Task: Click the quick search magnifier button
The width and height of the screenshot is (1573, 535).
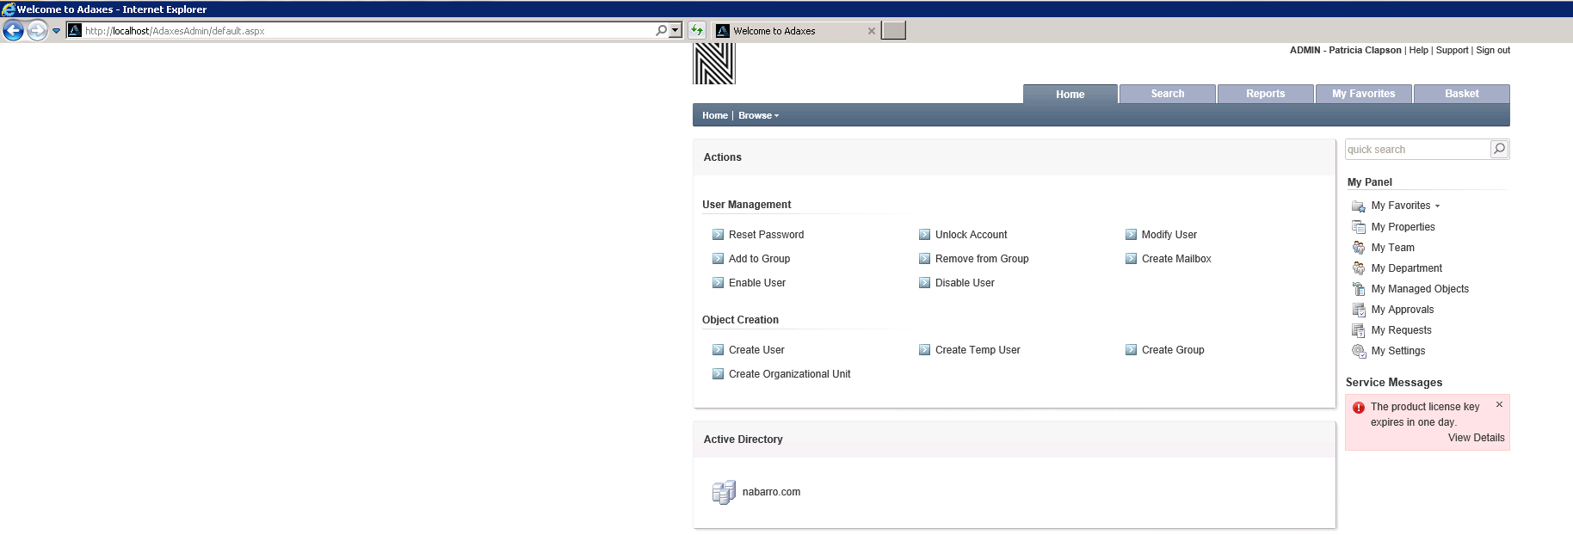Action: tap(1499, 149)
